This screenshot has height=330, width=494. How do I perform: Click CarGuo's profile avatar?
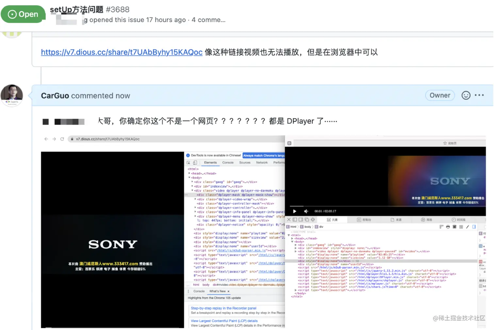[12, 95]
